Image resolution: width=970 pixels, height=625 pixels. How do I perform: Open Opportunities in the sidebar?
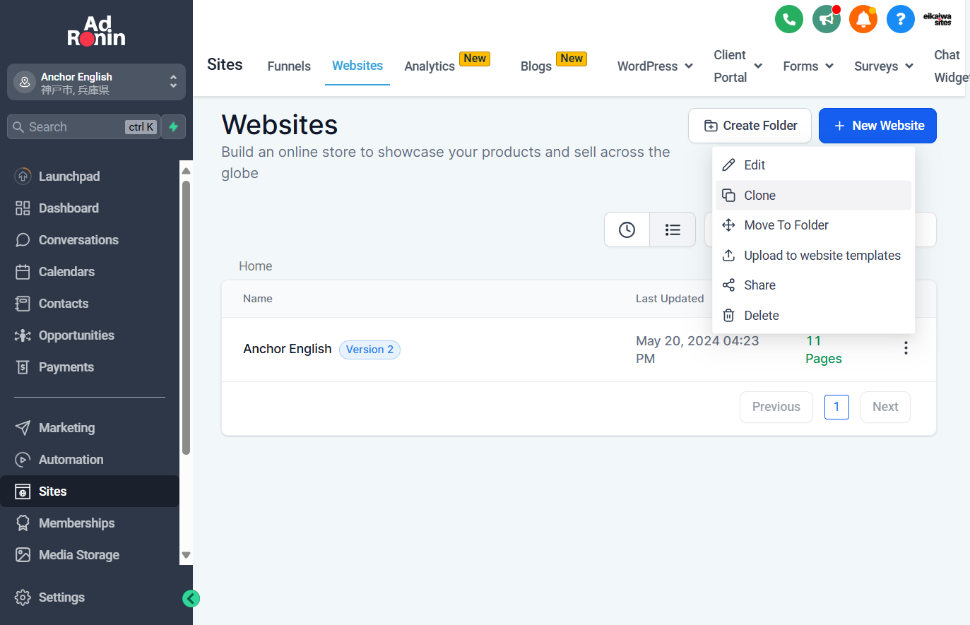coord(90,335)
